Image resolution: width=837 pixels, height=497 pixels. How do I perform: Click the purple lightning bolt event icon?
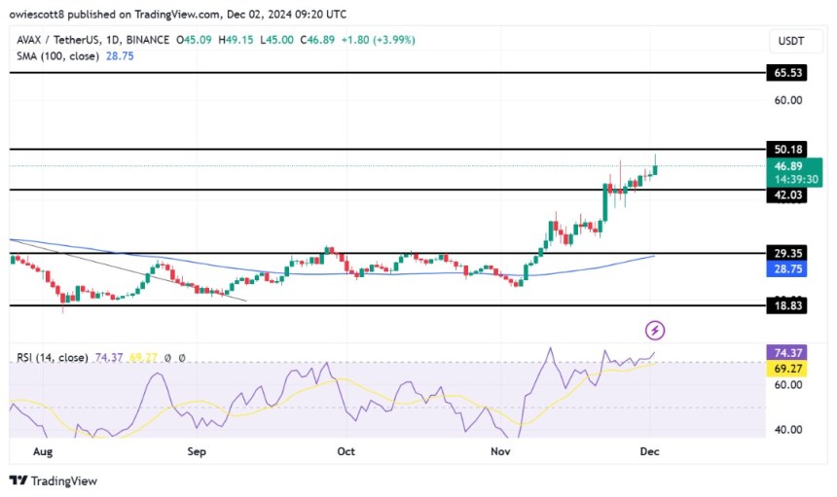(x=655, y=330)
